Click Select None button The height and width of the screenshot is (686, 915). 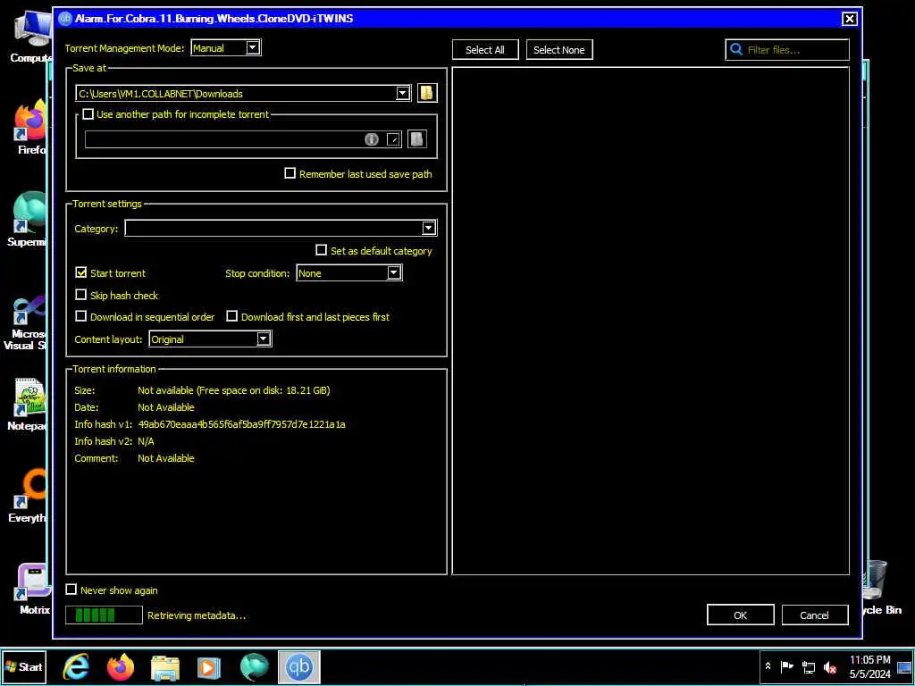(x=559, y=50)
